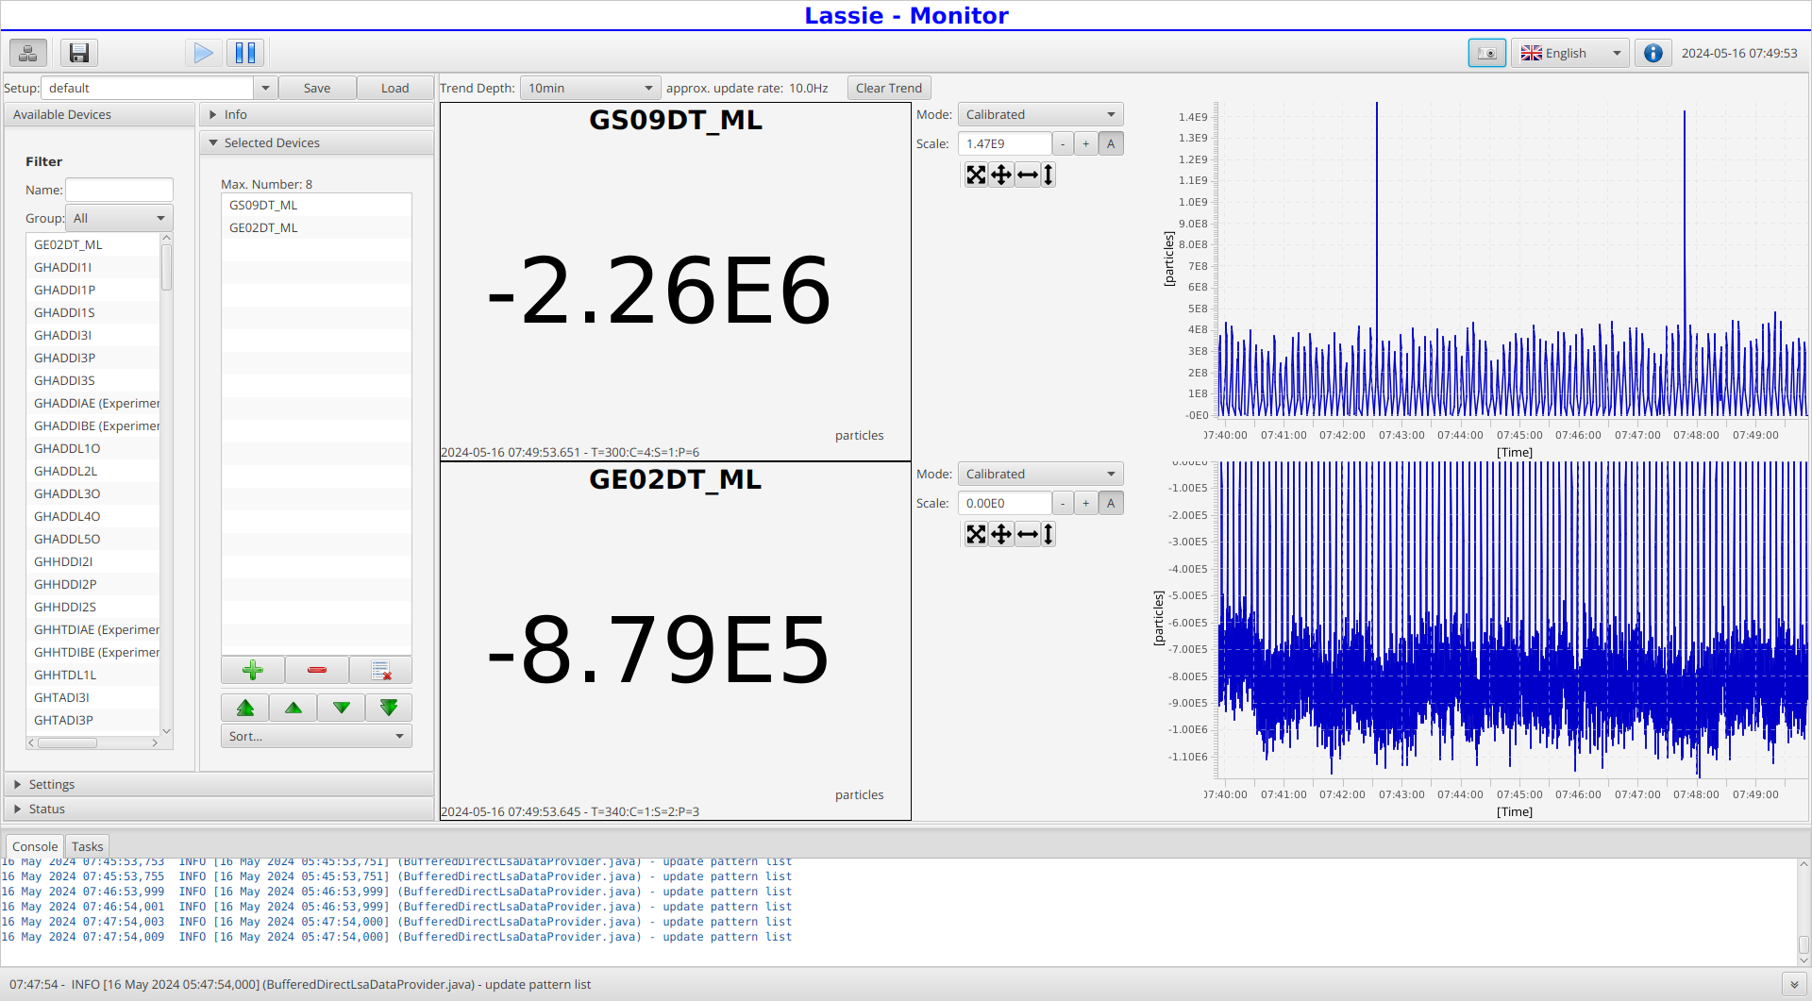Expand the Info section

316,114
